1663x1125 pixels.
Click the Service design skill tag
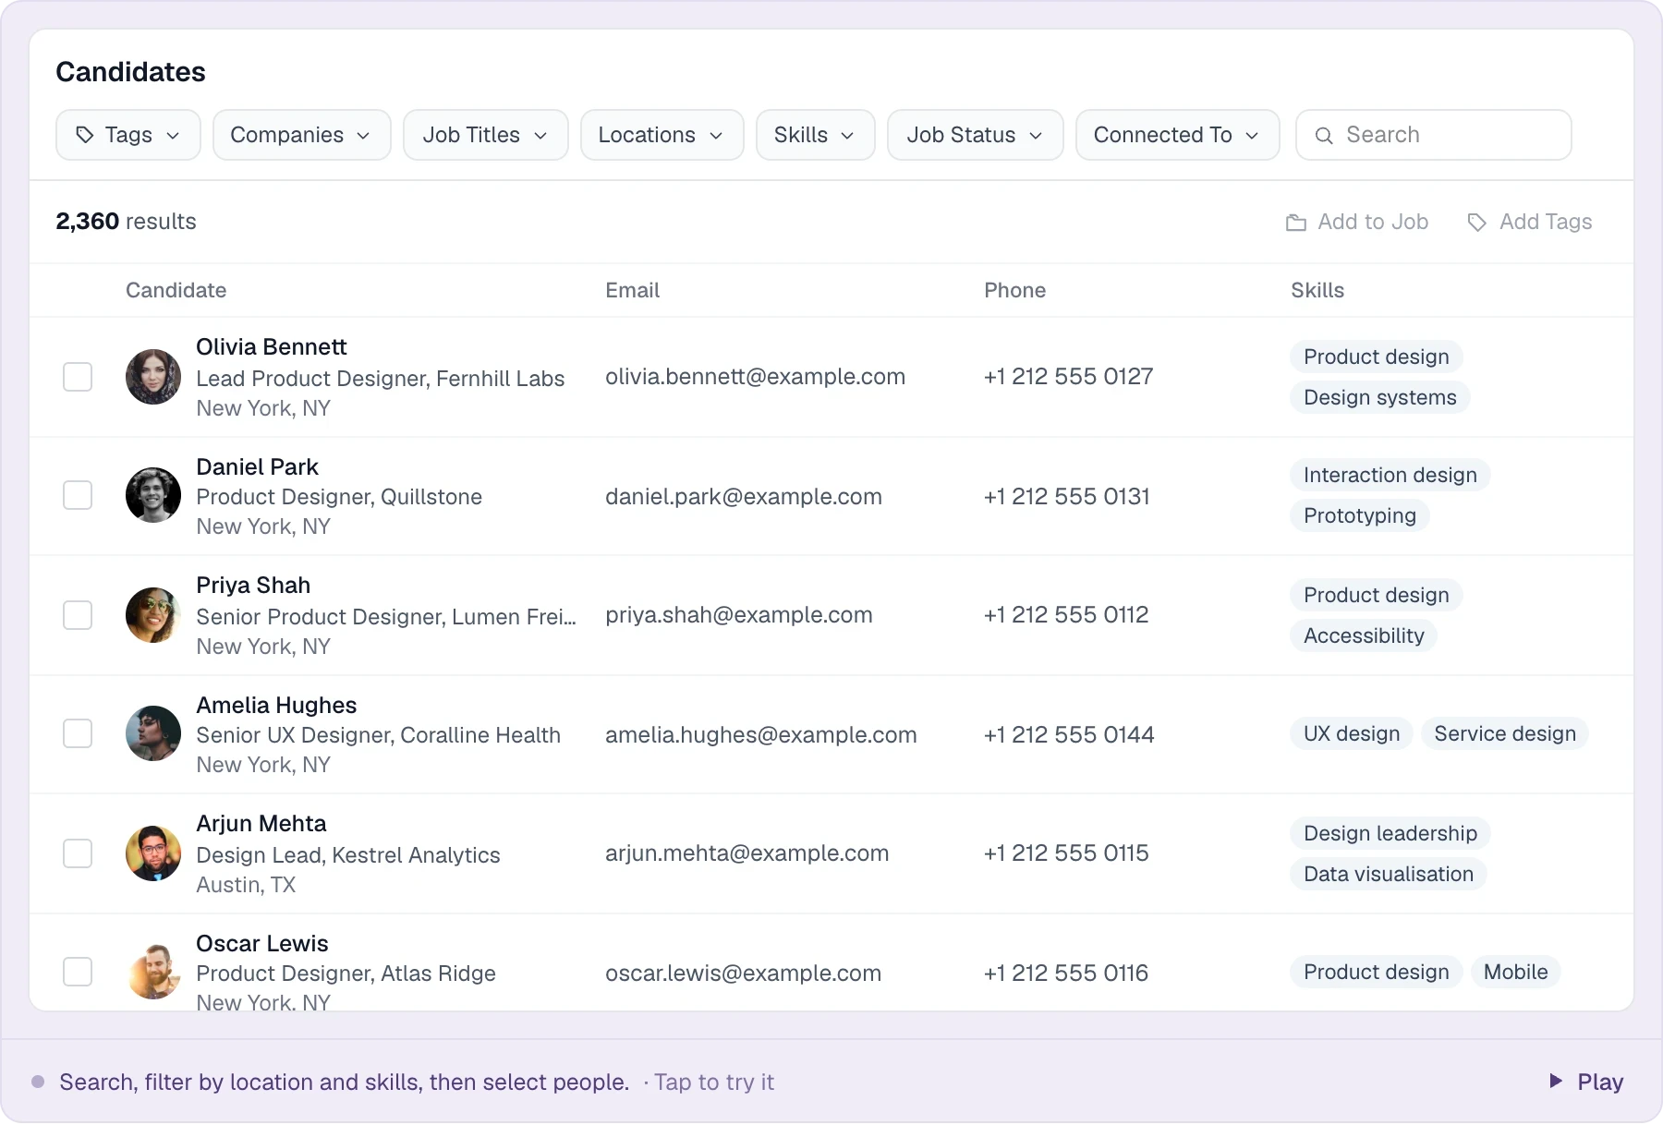pyautogui.click(x=1505, y=733)
